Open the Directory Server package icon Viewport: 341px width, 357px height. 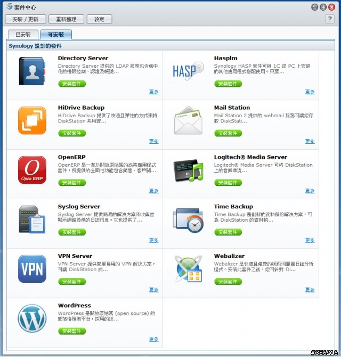[x=32, y=71]
